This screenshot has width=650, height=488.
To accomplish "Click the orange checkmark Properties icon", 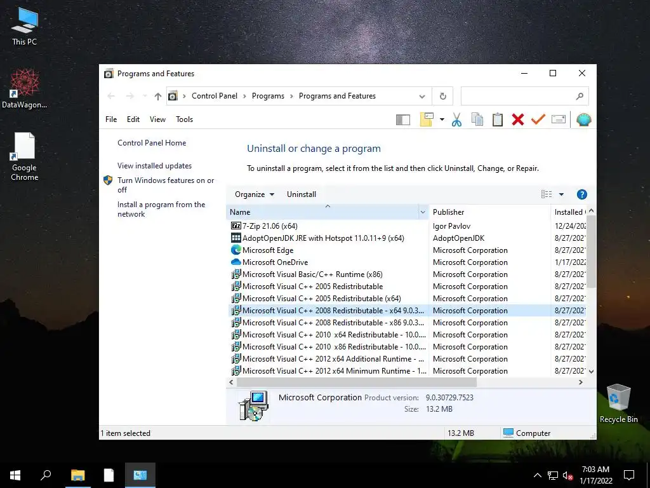I will [x=538, y=119].
